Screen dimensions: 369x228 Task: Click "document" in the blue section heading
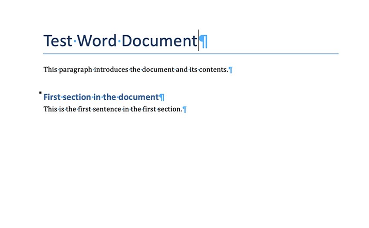[138, 97]
